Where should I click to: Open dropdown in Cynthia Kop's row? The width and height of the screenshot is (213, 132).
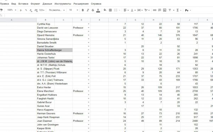pyautogui.click(x=88, y=24)
